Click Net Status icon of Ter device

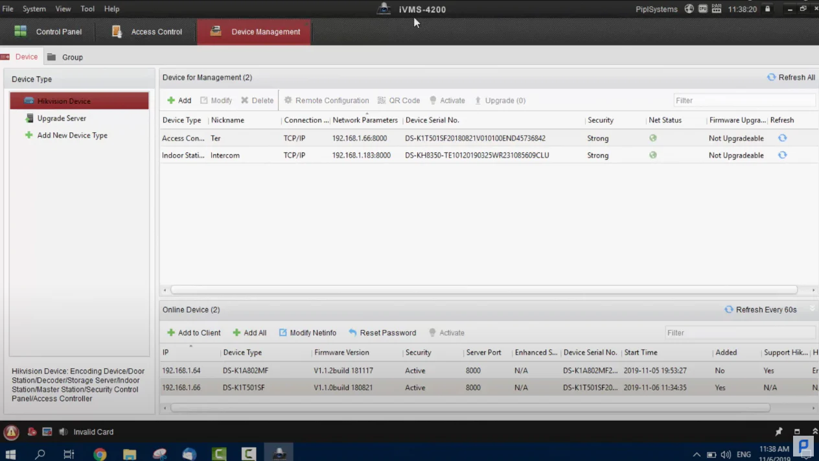[x=653, y=138]
